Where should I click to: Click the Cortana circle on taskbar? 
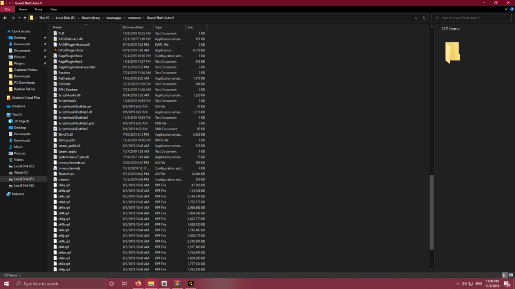click(111, 284)
